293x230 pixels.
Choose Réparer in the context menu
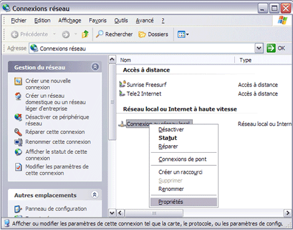[x=184, y=146]
